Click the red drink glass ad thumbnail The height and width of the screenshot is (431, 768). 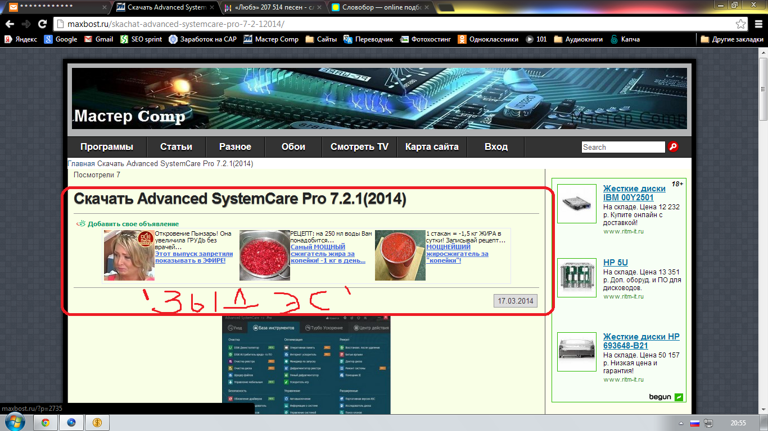400,255
